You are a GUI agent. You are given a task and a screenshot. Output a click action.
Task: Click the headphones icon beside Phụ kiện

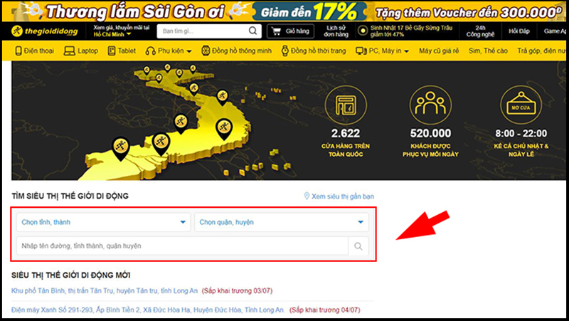pyautogui.click(x=150, y=51)
